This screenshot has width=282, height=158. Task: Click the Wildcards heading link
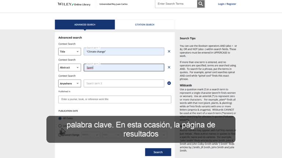tap(185, 85)
